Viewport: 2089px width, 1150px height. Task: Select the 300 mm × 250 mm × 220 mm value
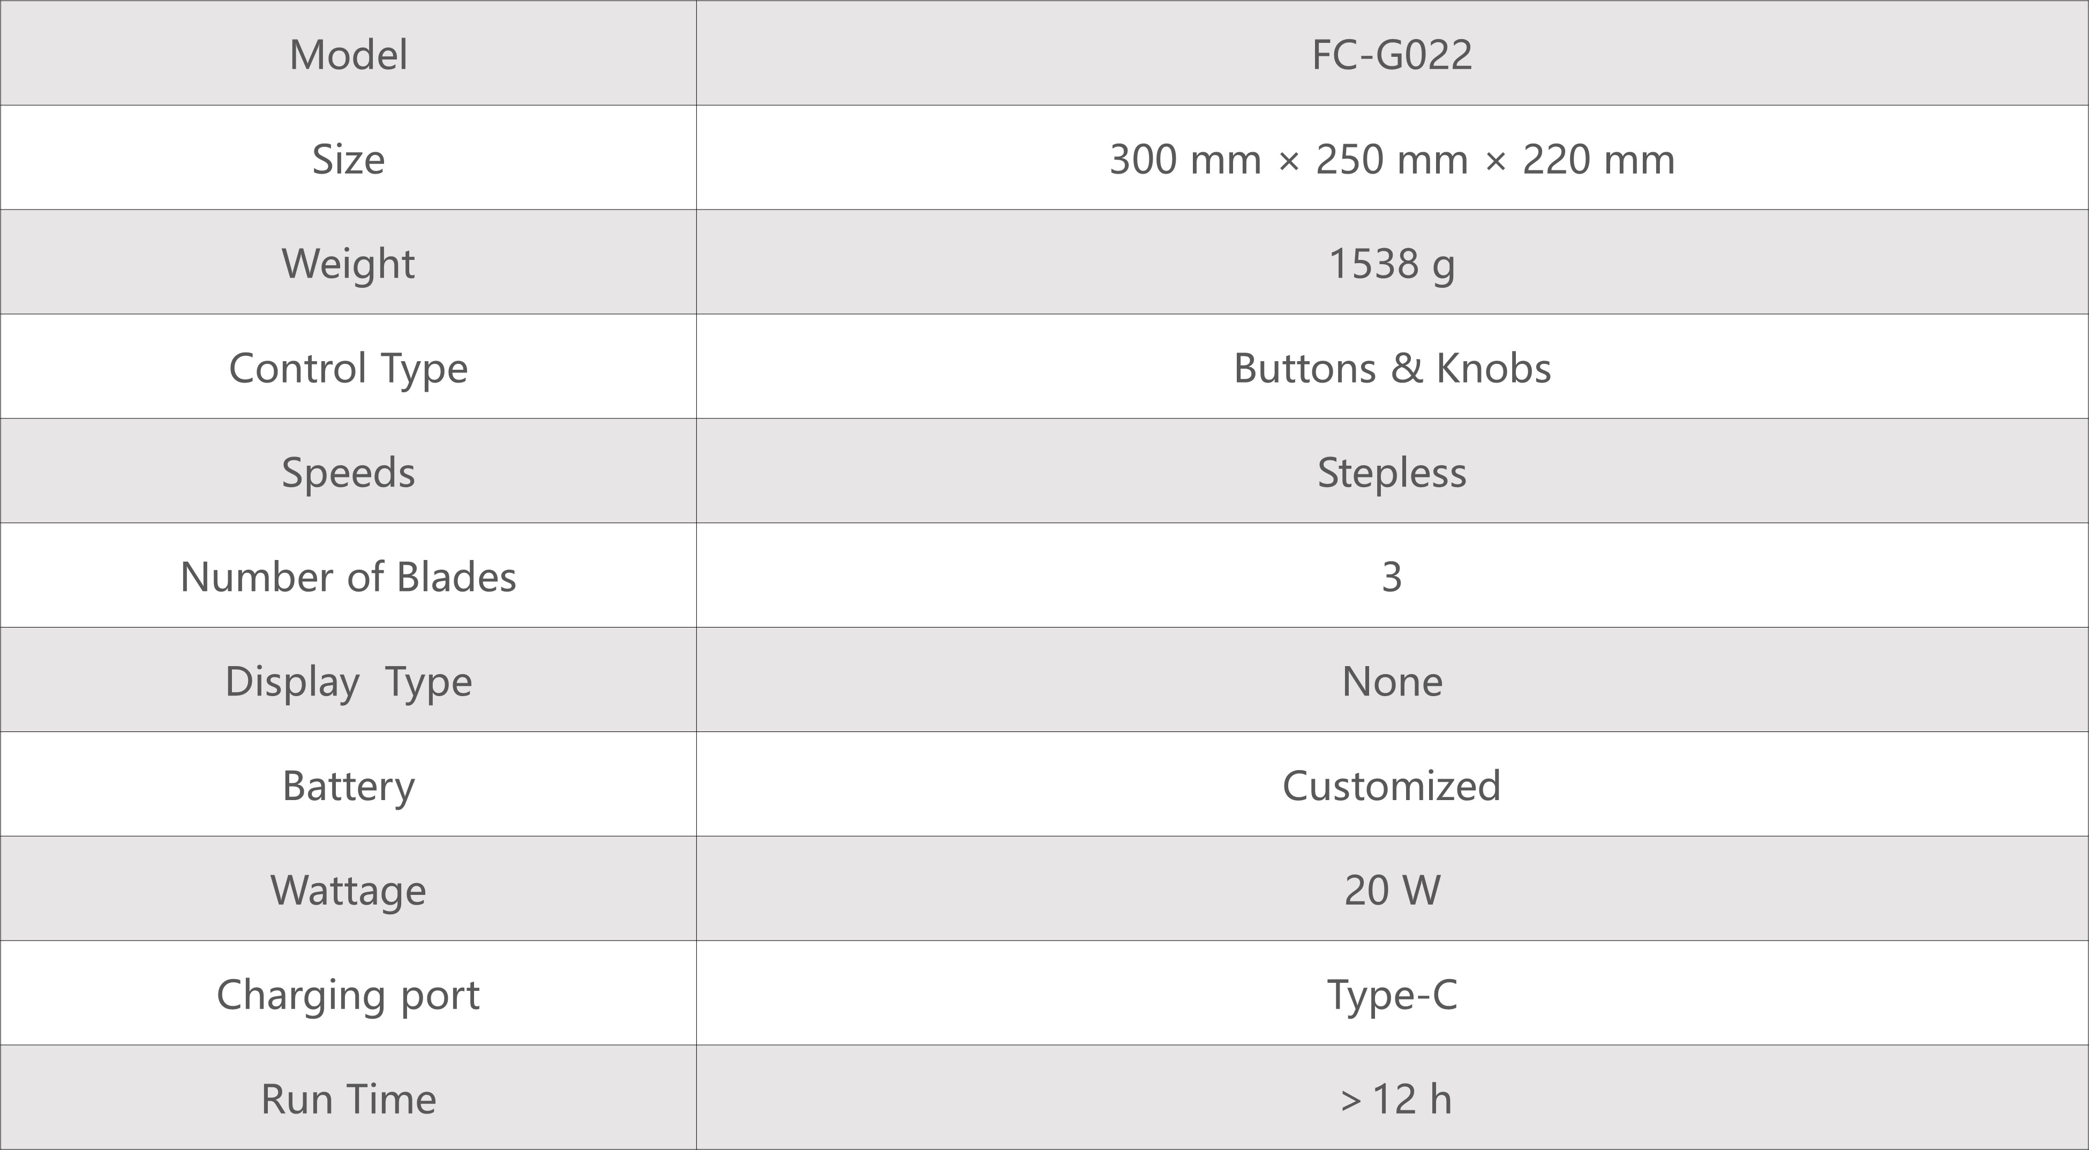coord(1392,159)
